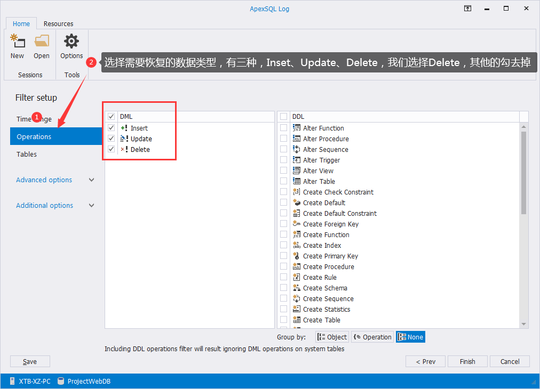Click the Create Default Constraint icon
The image size is (540, 389).
(297, 213)
